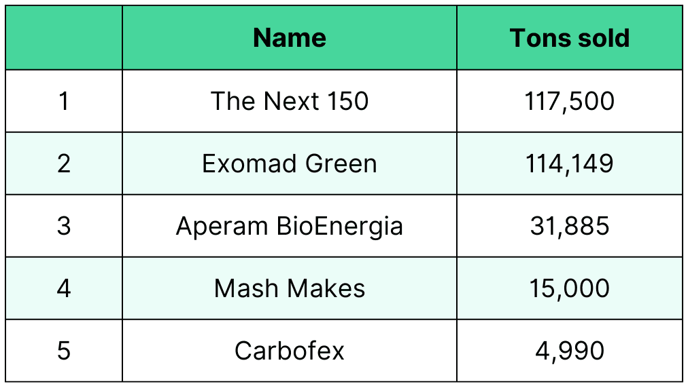Click the 114,149 tons value
This screenshot has height=386, width=688.
(x=570, y=163)
